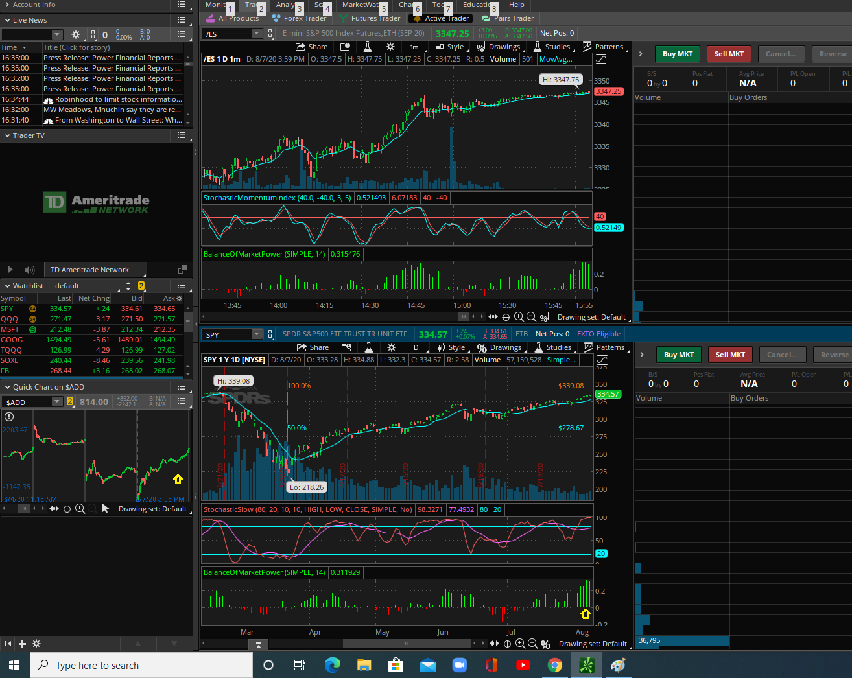This screenshot has height=678, width=852.
Task: Toggle the Live News symbol link icon
Action: [x=93, y=34]
